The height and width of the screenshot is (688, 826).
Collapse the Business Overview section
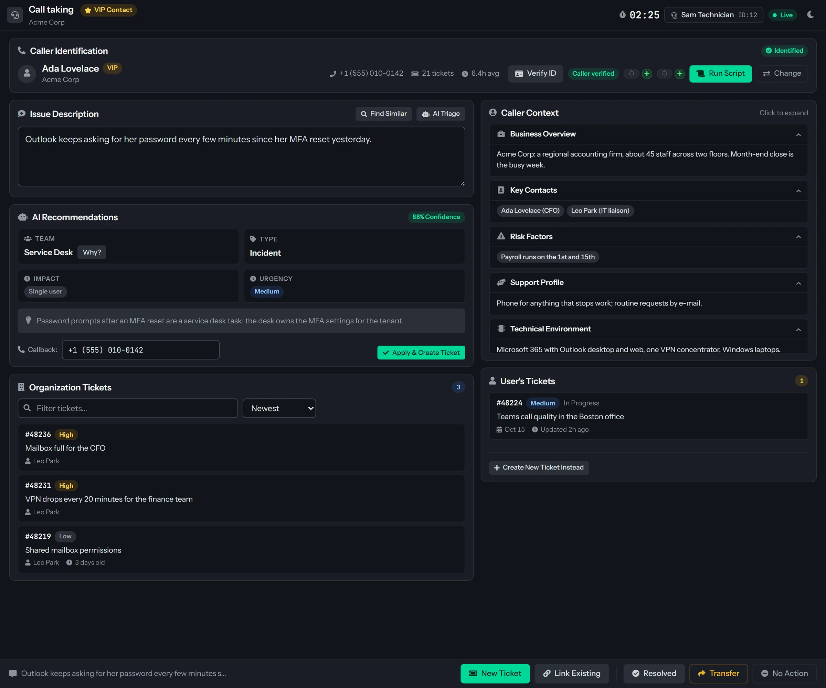[648, 134]
